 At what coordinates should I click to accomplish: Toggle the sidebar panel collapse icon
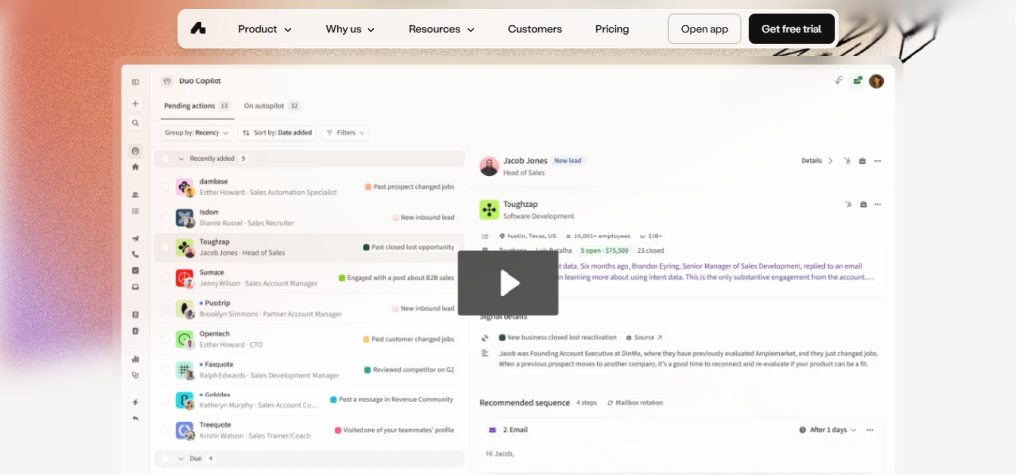(x=135, y=82)
